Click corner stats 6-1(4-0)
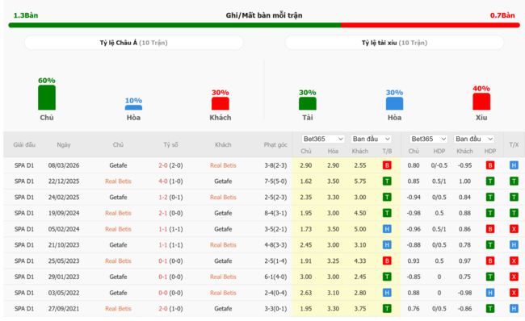The width and height of the screenshot is (525, 321). 275,277
